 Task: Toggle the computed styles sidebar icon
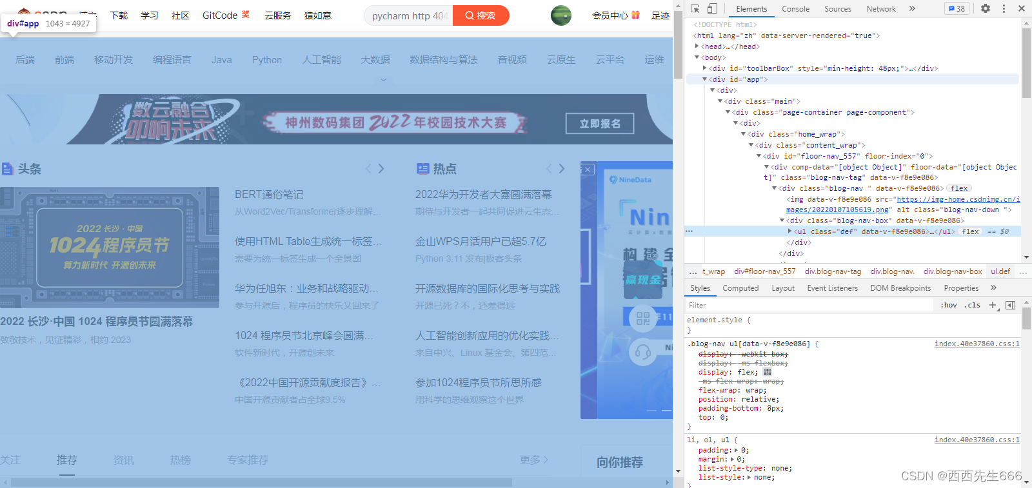coord(1010,306)
